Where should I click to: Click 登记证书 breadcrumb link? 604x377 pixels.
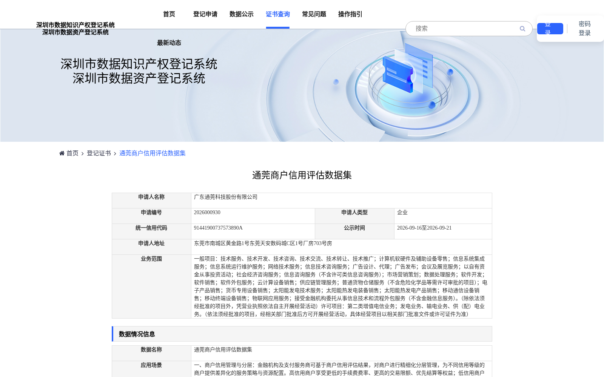pyautogui.click(x=99, y=153)
